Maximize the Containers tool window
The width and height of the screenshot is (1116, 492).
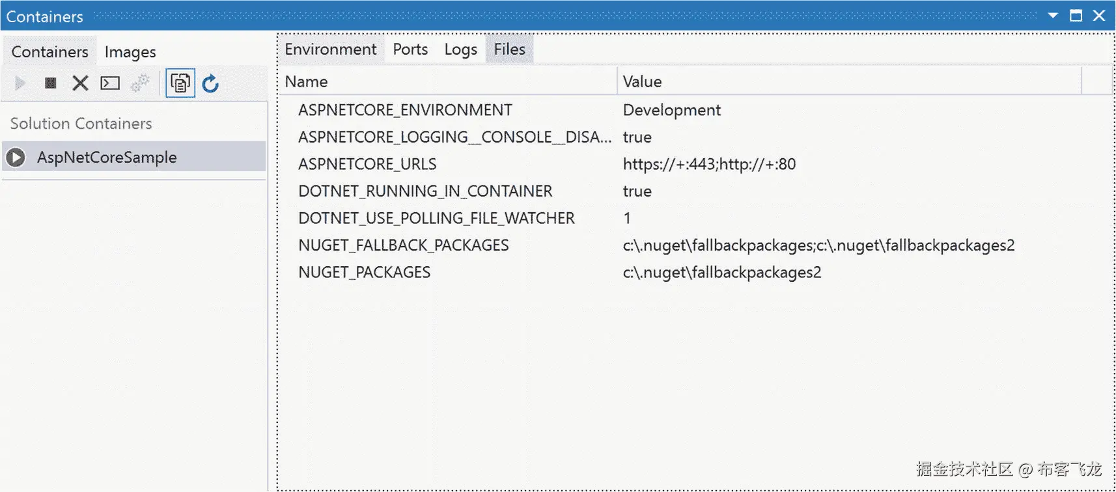tap(1076, 16)
